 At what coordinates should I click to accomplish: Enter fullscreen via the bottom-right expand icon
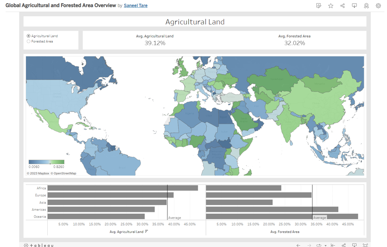point(366,245)
